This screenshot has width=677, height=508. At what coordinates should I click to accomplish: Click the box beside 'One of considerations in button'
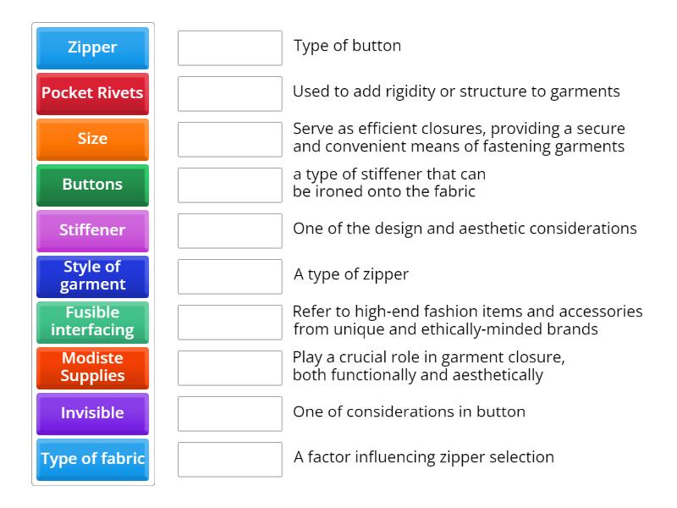229,414
